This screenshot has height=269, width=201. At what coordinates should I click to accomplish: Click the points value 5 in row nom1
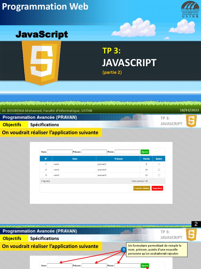point(146,164)
